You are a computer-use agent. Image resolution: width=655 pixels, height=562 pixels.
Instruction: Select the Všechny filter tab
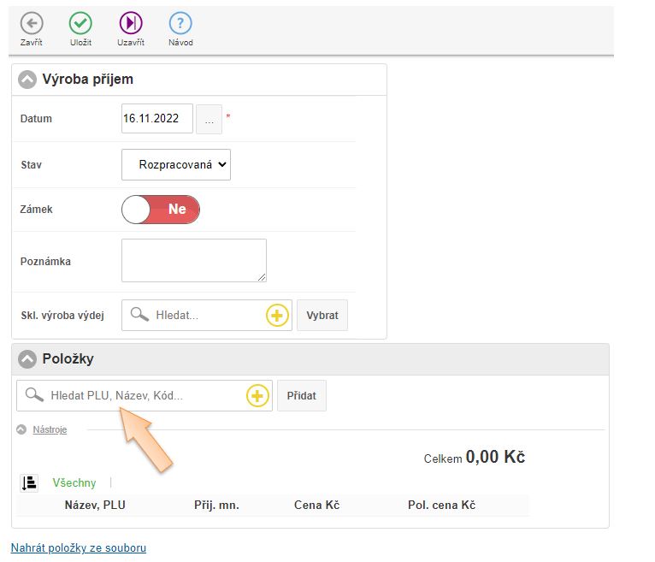click(x=74, y=483)
